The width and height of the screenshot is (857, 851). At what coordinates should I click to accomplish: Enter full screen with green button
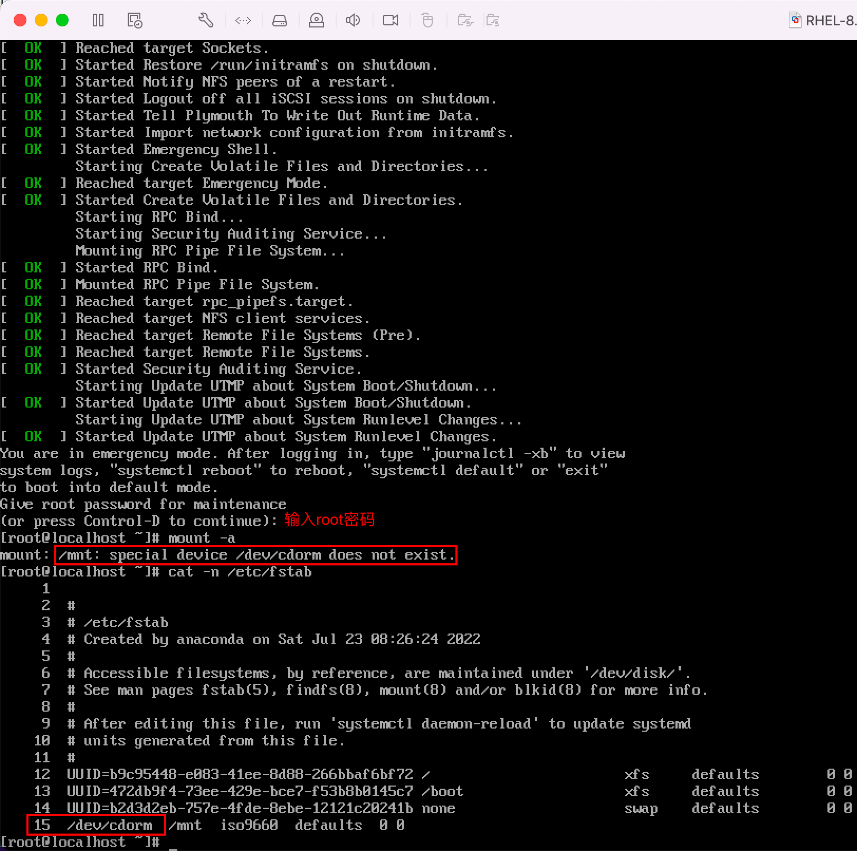click(x=62, y=20)
